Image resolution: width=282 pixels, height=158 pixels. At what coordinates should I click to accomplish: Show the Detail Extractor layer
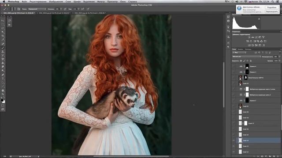pos(234,78)
